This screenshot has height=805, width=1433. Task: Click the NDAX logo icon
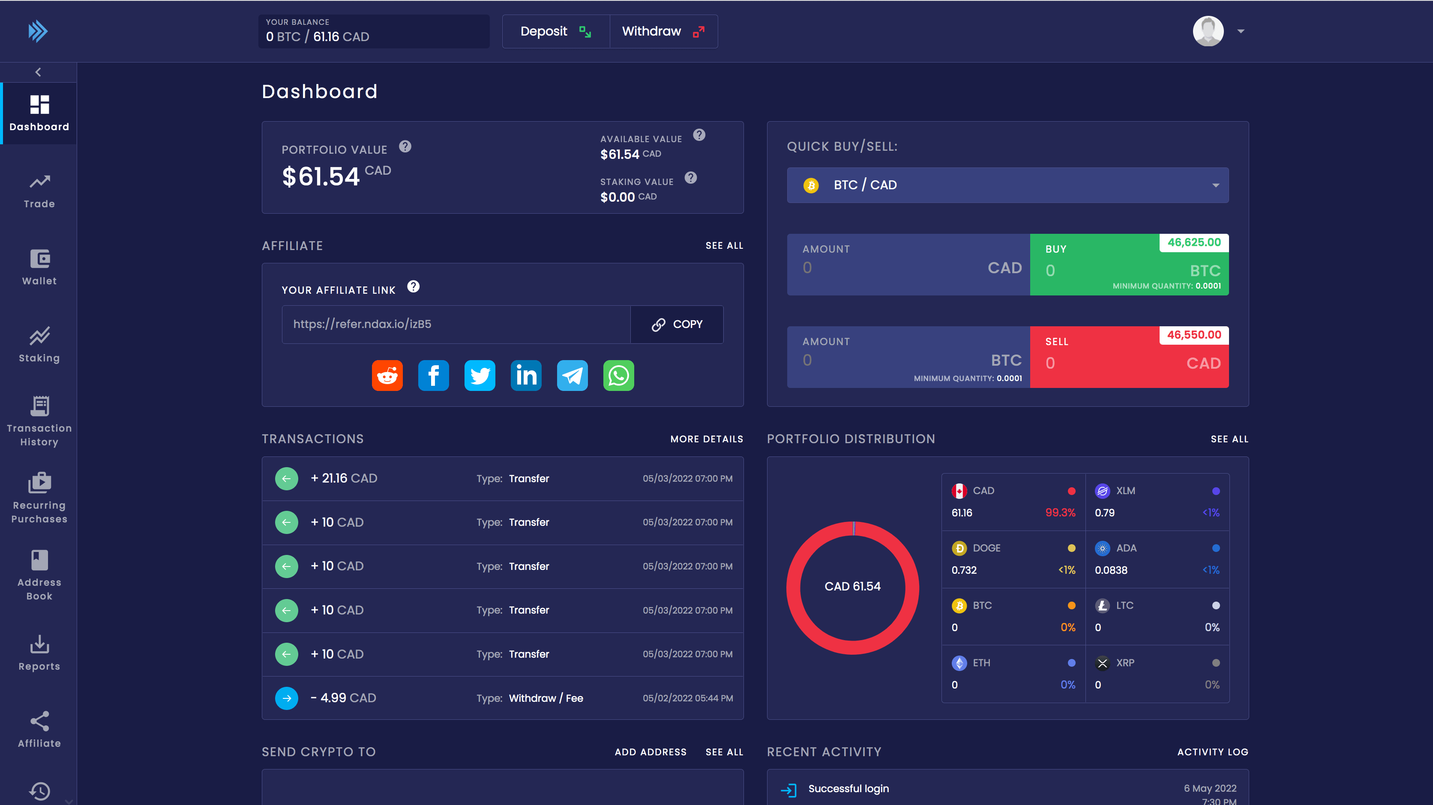pyautogui.click(x=38, y=31)
